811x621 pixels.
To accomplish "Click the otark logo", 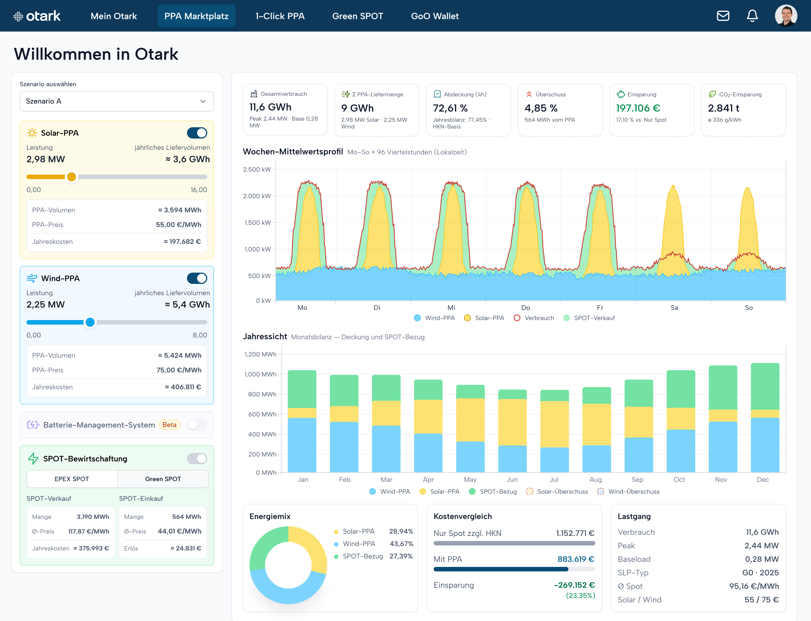I will (x=37, y=16).
